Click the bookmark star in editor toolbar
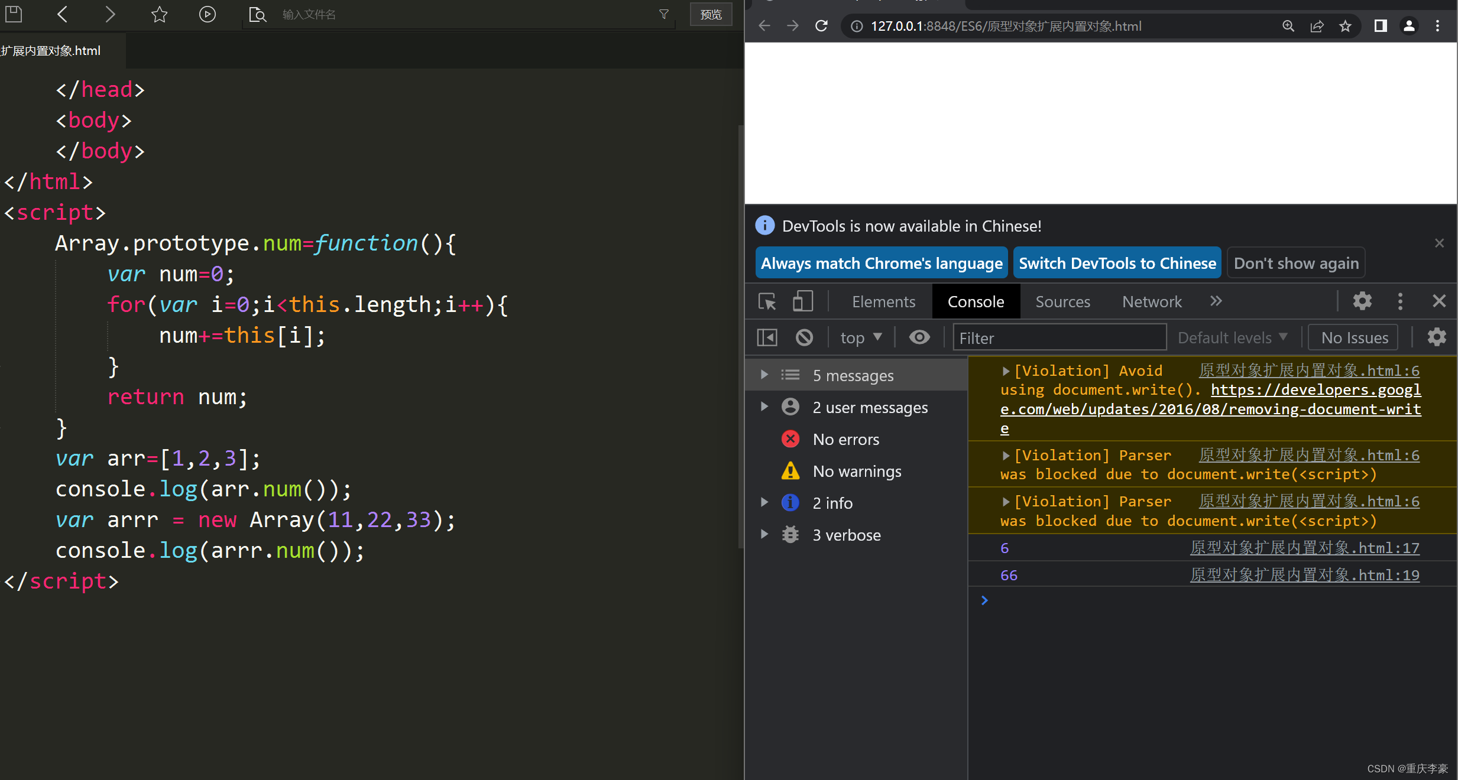Screen dimensions: 1458x780 pos(159,14)
